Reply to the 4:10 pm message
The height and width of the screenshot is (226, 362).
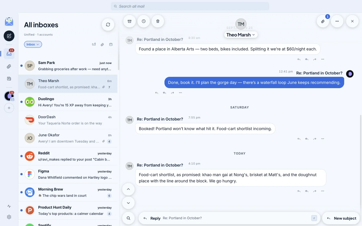(299, 191)
